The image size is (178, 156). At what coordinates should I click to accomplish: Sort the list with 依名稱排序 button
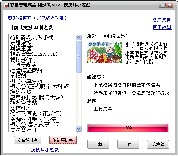[x=28, y=140]
